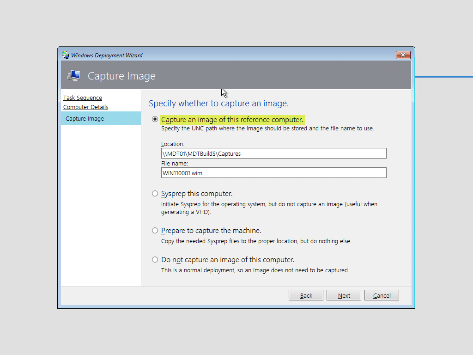Select the Capture Image sidebar entry

[85, 118]
